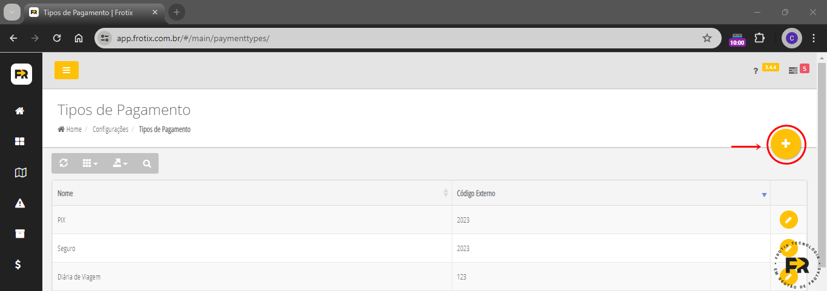This screenshot has height=291, width=827.
Task: Click the Configurações breadcrumb link
Action: pos(110,129)
